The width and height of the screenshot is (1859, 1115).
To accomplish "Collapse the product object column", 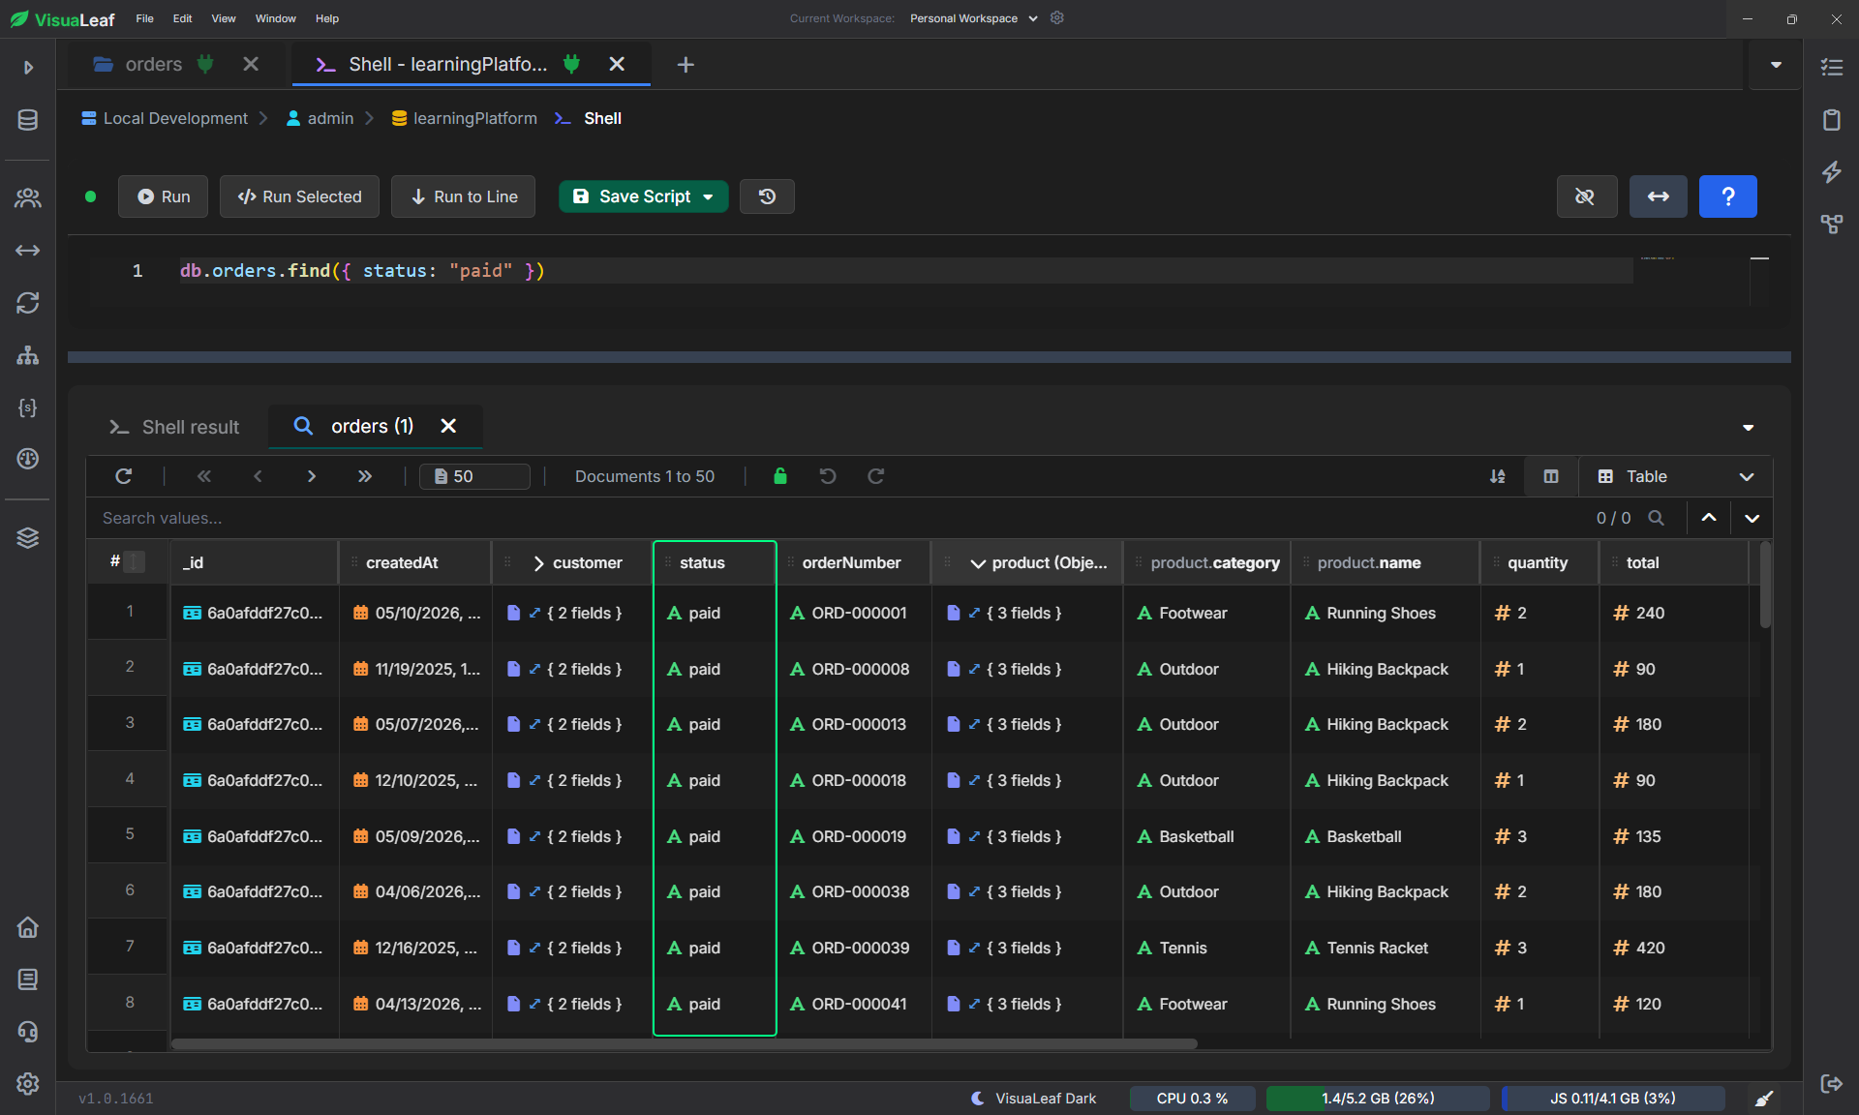I will click(x=978, y=563).
